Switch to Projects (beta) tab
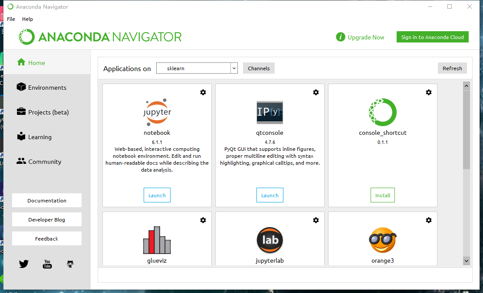The width and height of the screenshot is (483, 293). click(x=47, y=112)
